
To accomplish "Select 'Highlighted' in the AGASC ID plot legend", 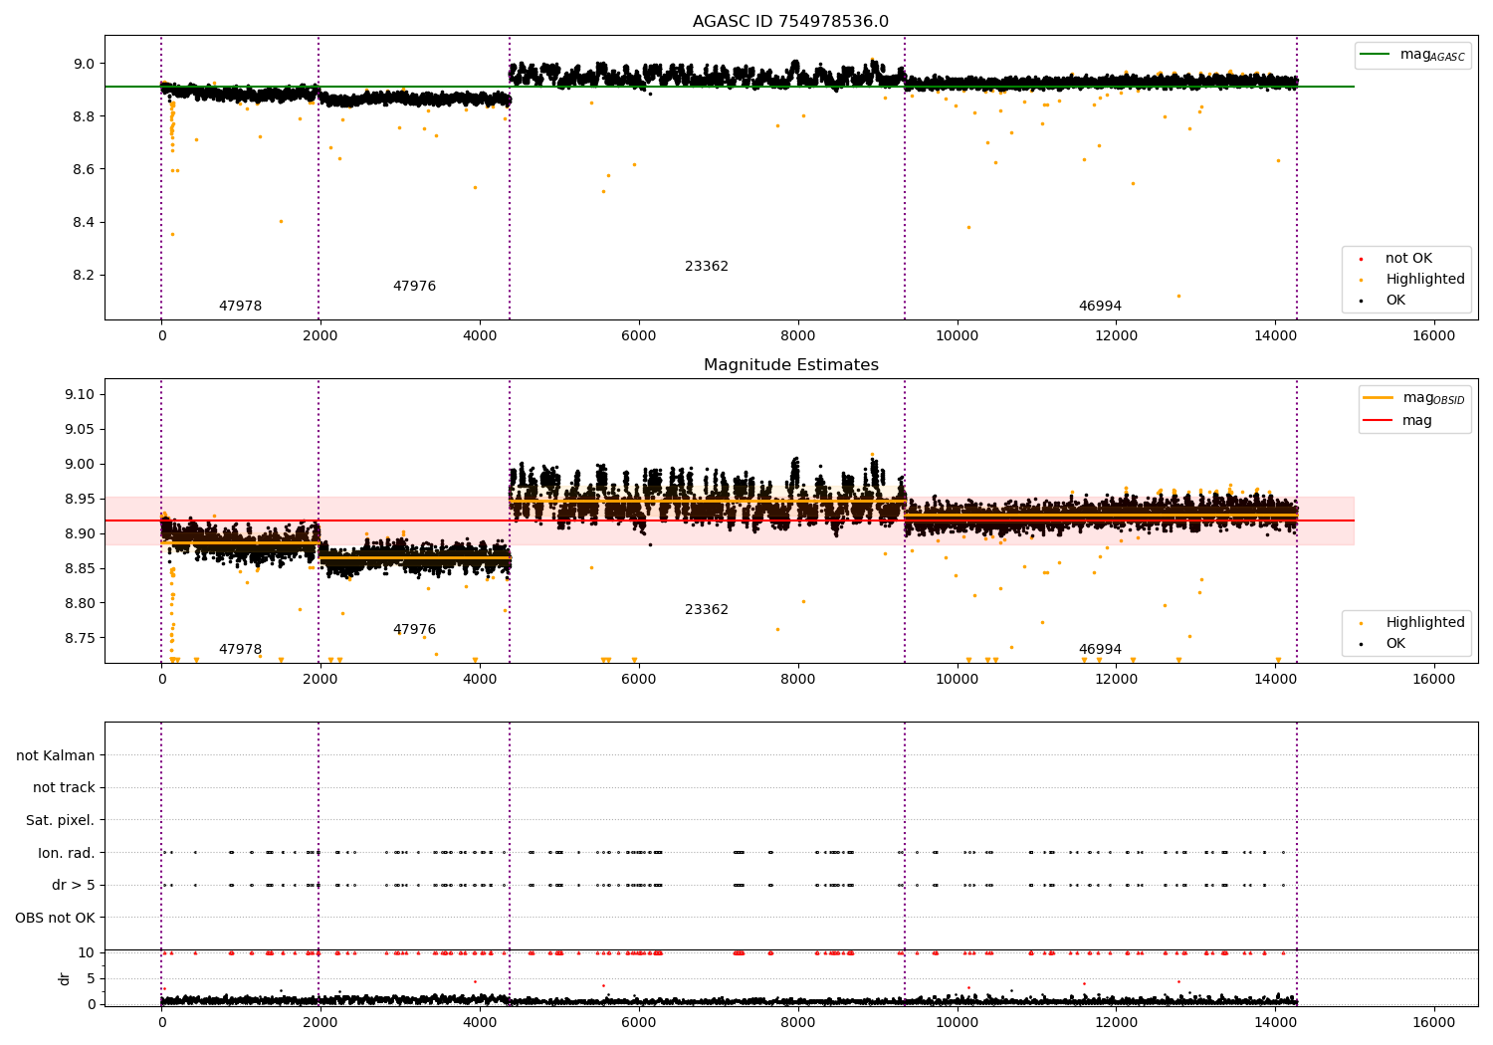I will pyautogui.click(x=1425, y=279).
